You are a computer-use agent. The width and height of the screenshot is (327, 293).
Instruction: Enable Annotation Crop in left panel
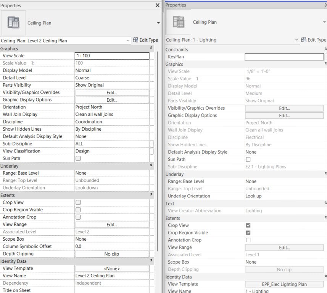[x=78, y=217]
